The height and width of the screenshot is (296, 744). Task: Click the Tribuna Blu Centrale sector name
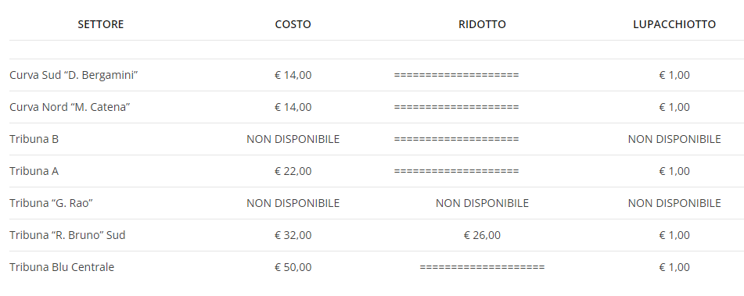[62, 267]
